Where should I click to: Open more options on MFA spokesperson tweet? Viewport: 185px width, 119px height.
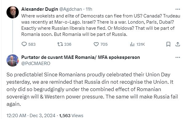click(178, 57)
